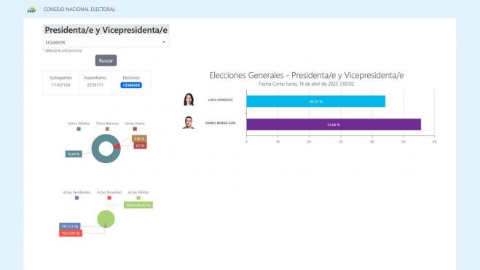The width and height of the screenshot is (480, 270).
Task: Click the green actas pie chart
Action: pyautogui.click(x=106, y=219)
